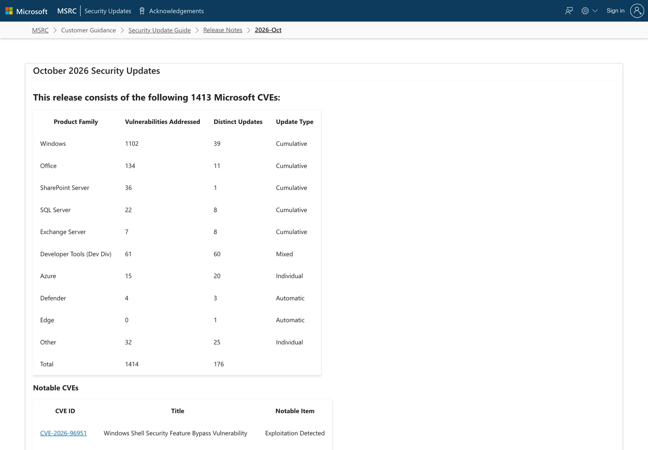Screen dimensions: 648x450
Task: Click the Distinct Updates column header
Action: click(x=238, y=122)
